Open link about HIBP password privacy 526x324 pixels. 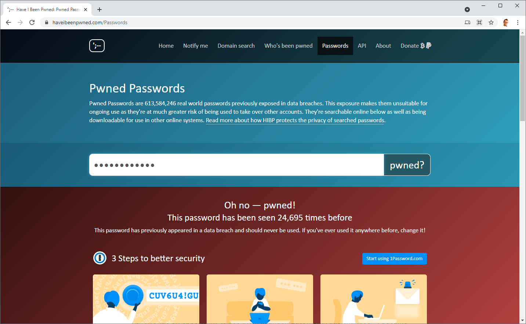(x=295, y=120)
